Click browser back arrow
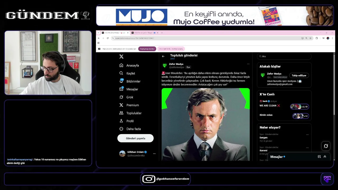Screen dimensions: 338x190 [99, 38]
